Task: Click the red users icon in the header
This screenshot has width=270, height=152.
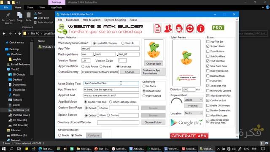Action: pos(168,28)
